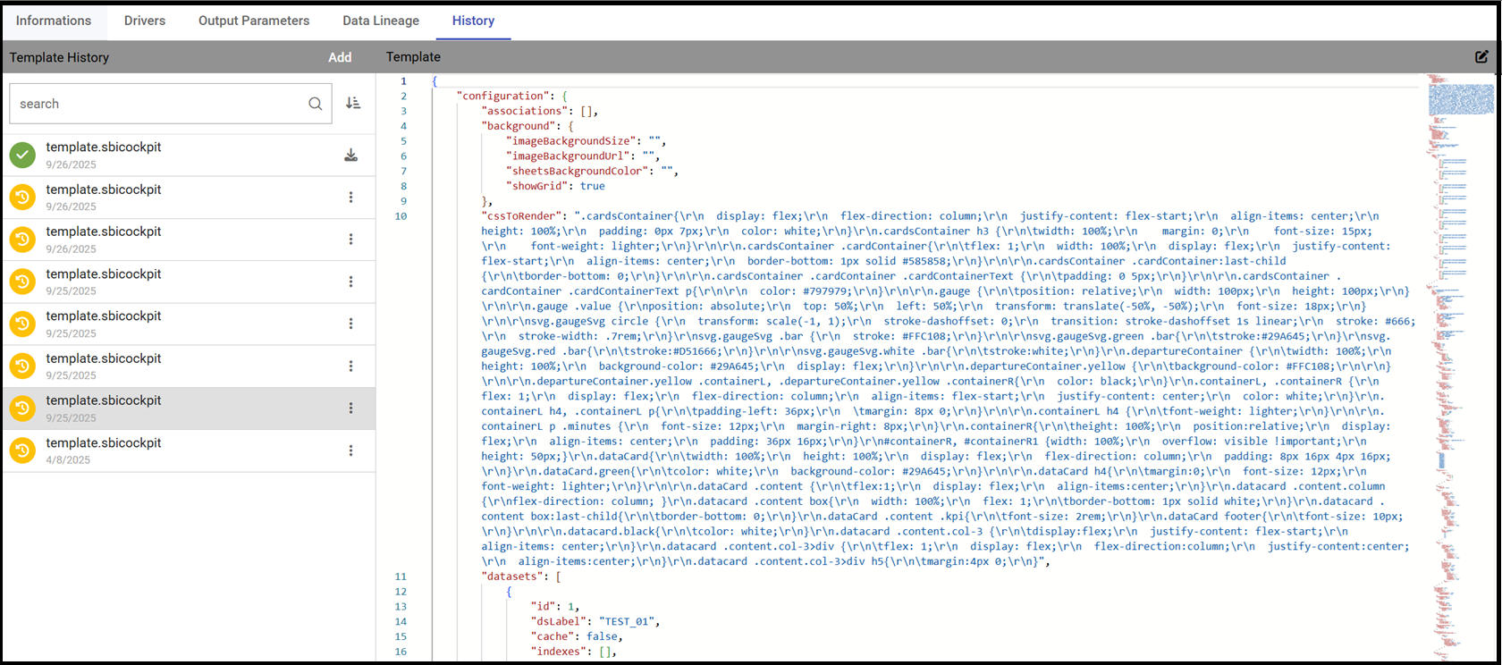Click the true value of showGrid
The height and width of the screenshot is (665, 1502).
[593, 186]
